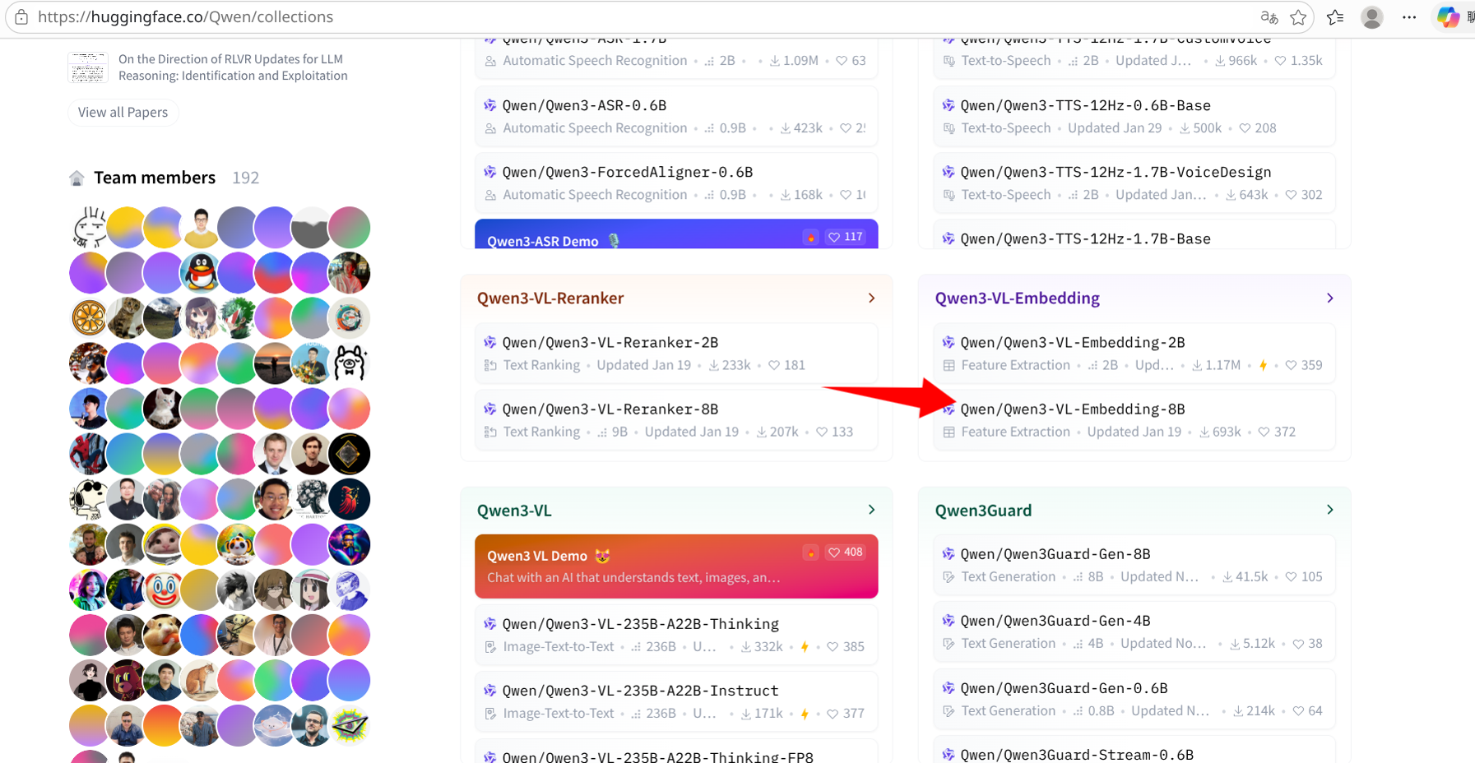Click the Qwen logo icon beside Qwen3-ASR-0.6B
The height and width of the screenshot is (763, 1475).
click(x=489, y=105)
